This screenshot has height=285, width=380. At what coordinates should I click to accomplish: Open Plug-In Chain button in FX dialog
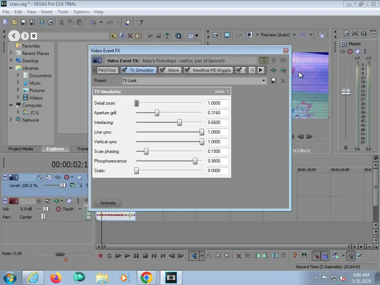(x=273, y=70)
